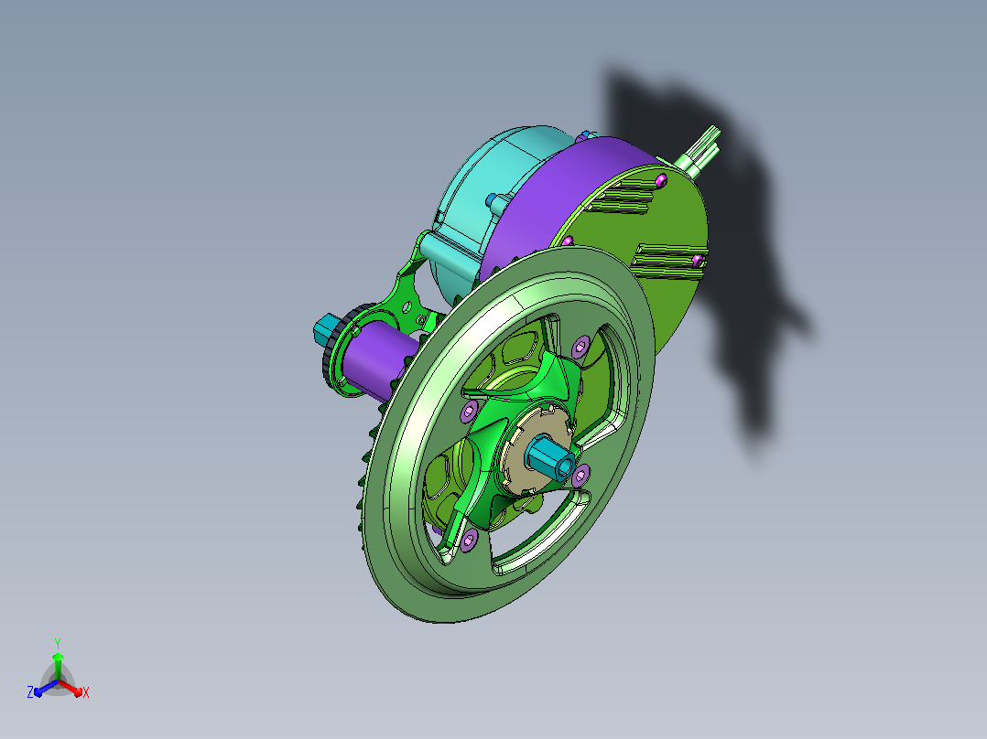The height and width of the screenshot is (739, 987).
Task: Click the blue Z axis on the orientation triad
Action: (41, 689)
